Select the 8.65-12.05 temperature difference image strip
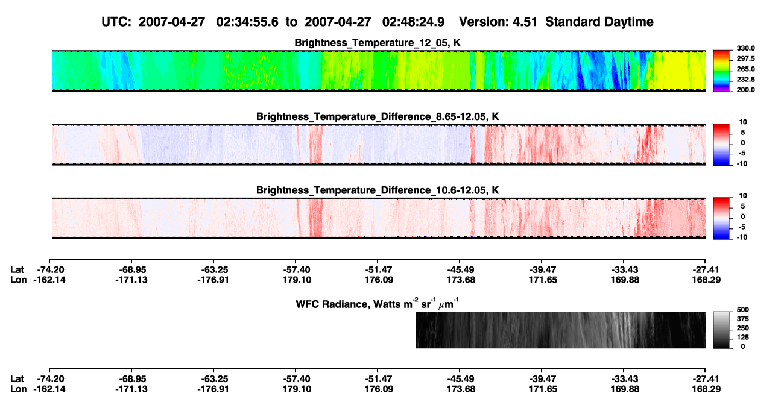 (x=379, y=145)
